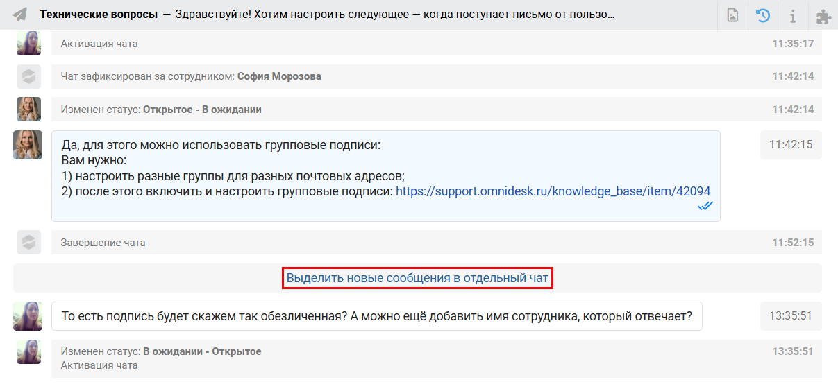Click the 11:52:15 timestamp
Viewport: 838px width, 391px height.
[x=793, y=243]
